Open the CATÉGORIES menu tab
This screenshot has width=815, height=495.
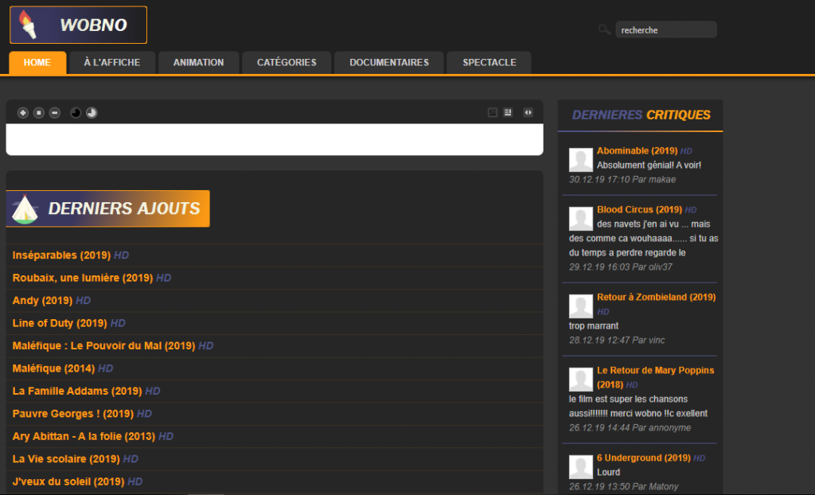pos(287,63)
